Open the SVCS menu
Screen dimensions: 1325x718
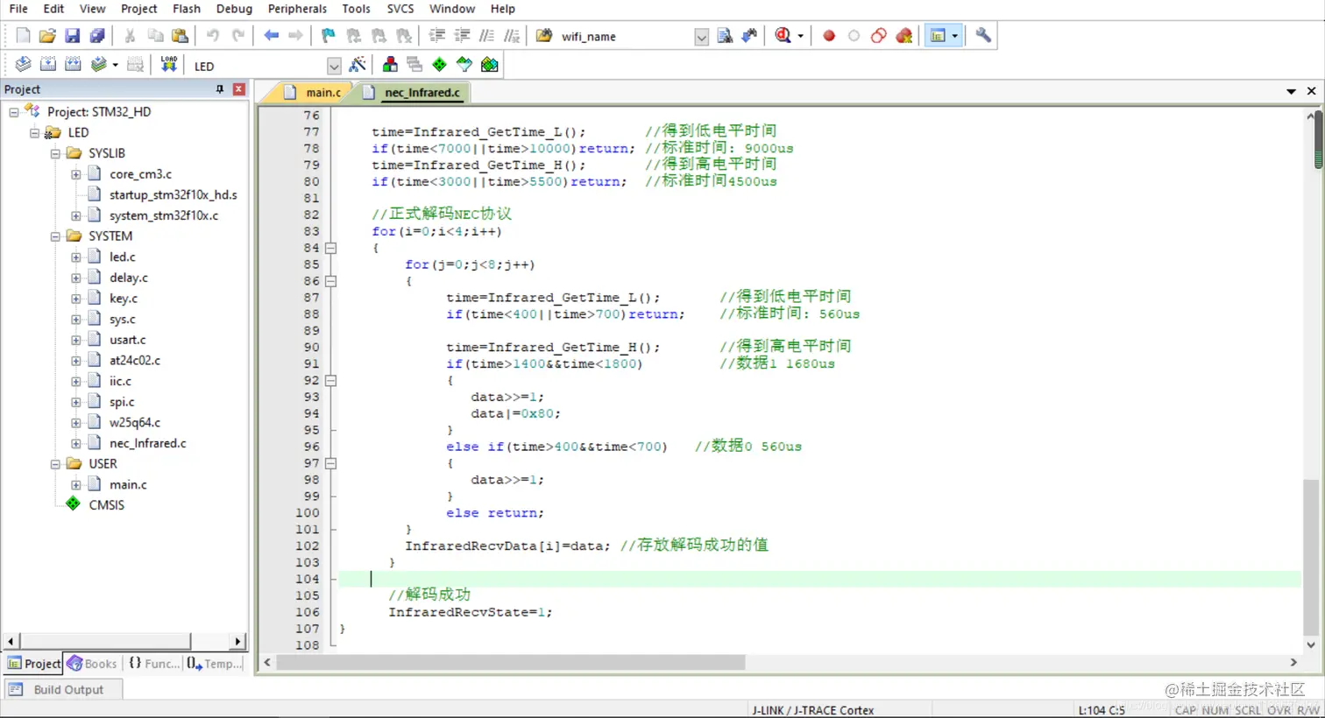pyautogui.click(x=400, y=9)
